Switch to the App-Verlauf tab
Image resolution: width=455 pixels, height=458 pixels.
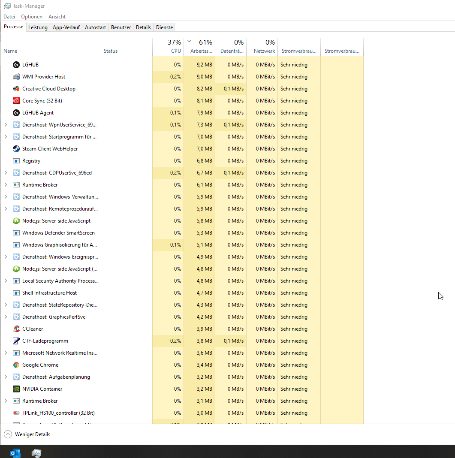[66, 27]
